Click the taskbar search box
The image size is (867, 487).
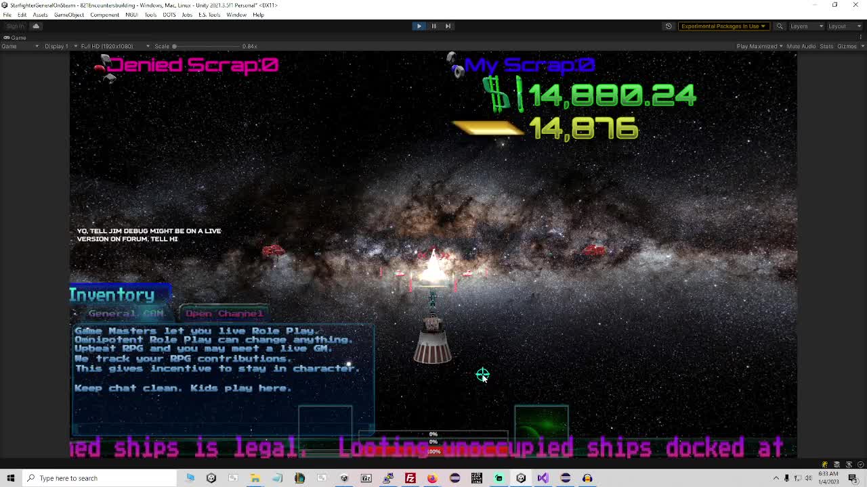[x=100, y=478]
